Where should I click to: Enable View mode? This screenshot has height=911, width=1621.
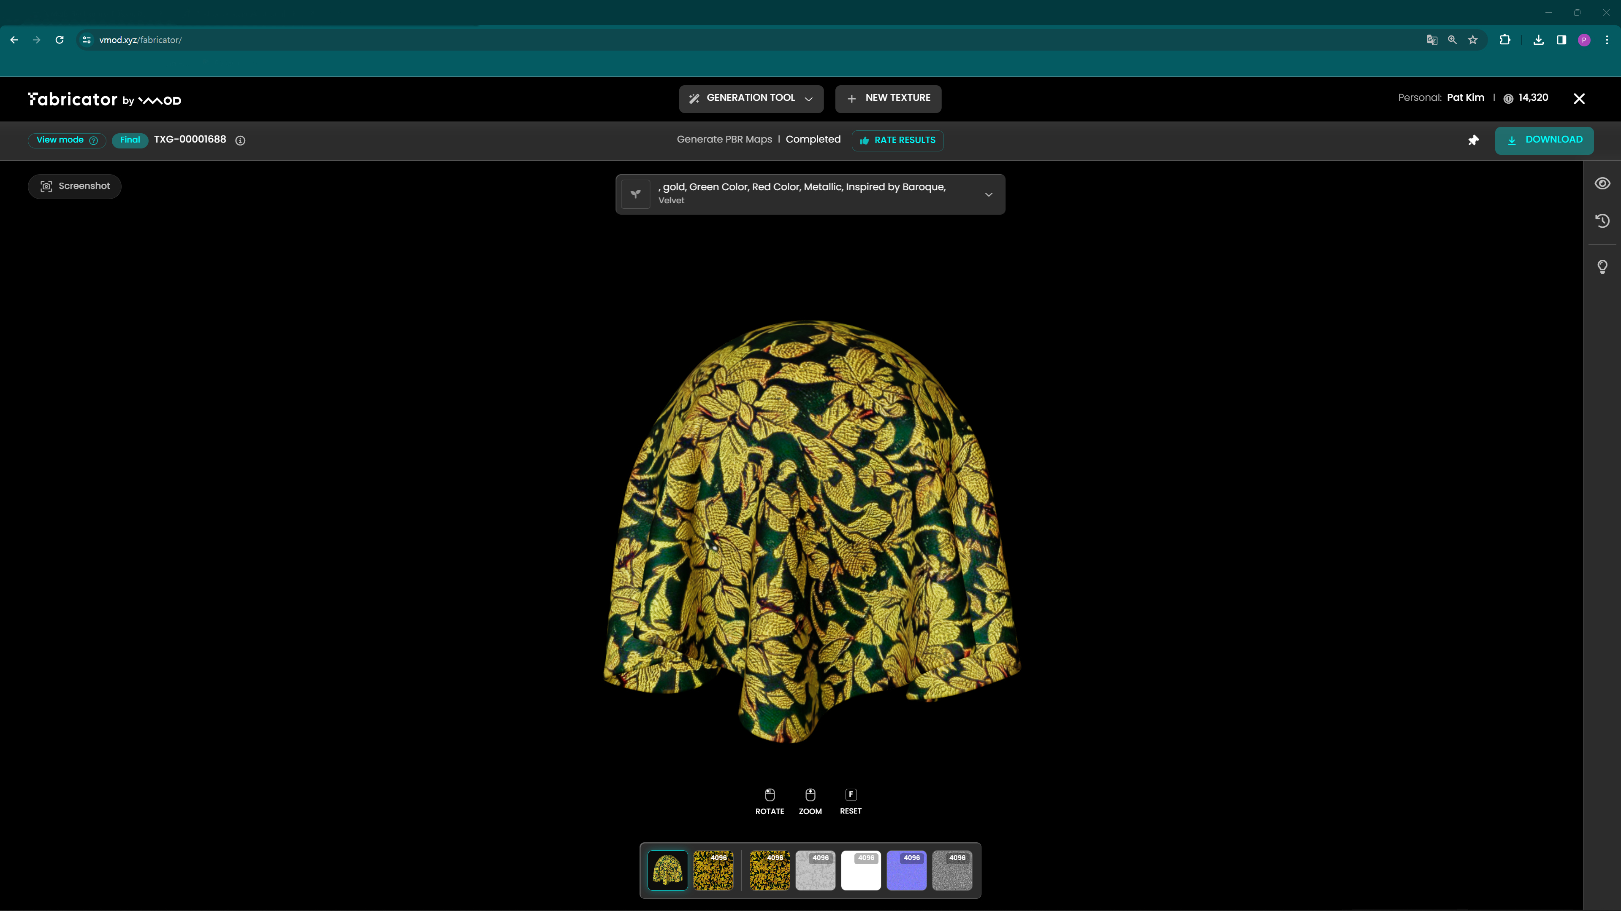coord(67,140)
